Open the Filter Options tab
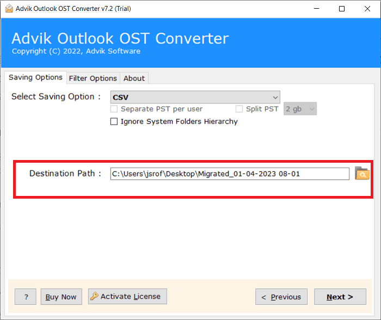The height and width of the screenshot is (320, 381). pyautogui.click(x=93, y=78)
